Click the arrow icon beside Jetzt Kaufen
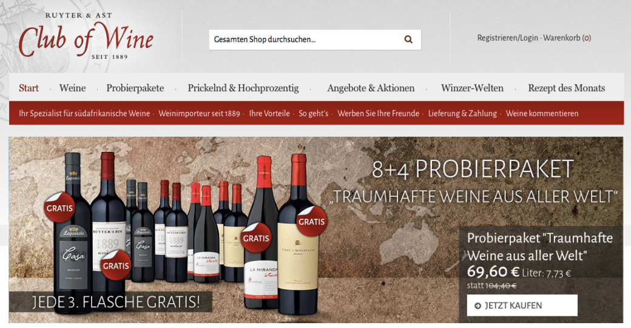This screenshot has height=328, width=631. pos(477,306)
